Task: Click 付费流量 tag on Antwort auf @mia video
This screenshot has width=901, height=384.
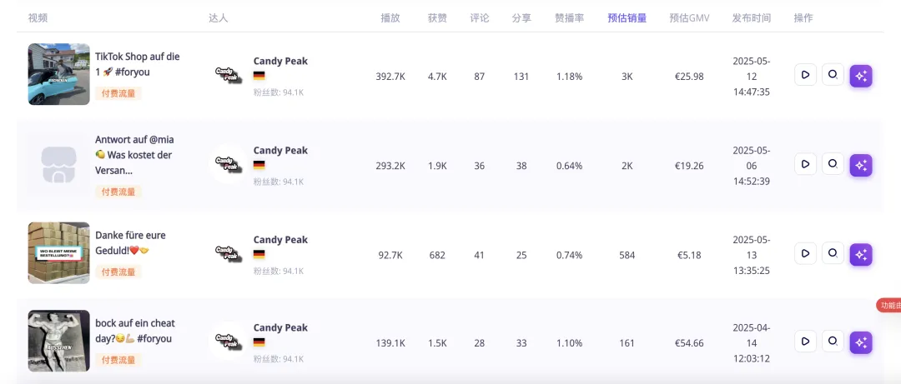Action: (x=118, y=192)
